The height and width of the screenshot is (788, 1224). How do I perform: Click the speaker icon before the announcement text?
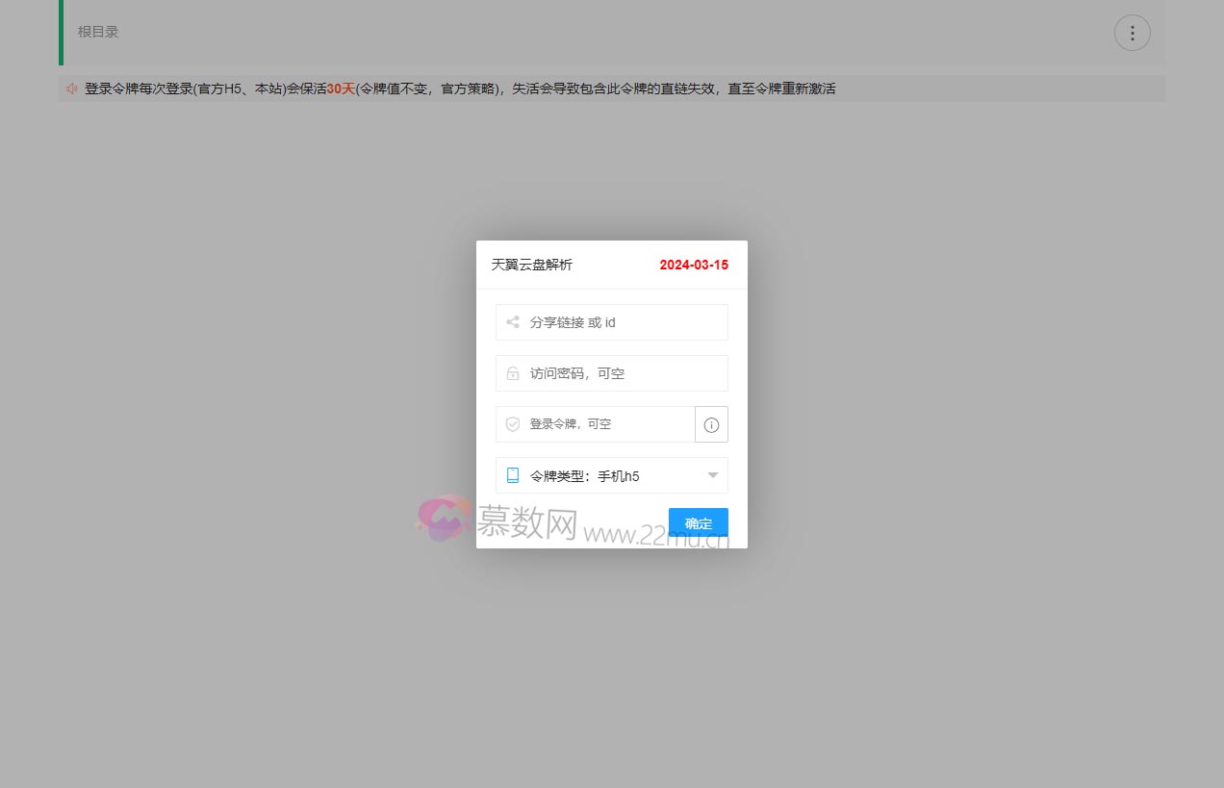pos(72,88)
